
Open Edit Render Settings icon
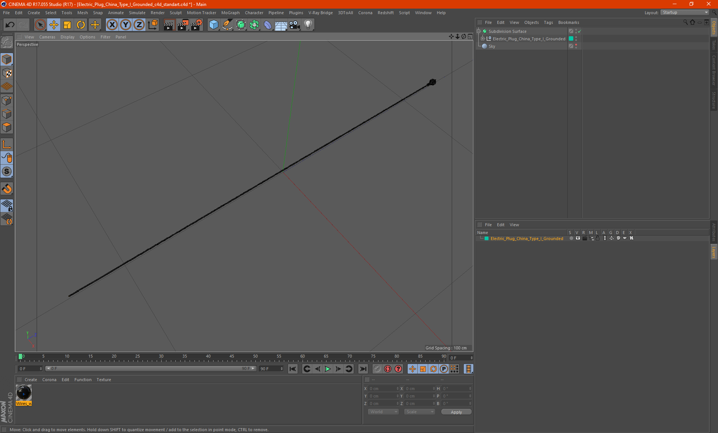(x=196, y=25)
